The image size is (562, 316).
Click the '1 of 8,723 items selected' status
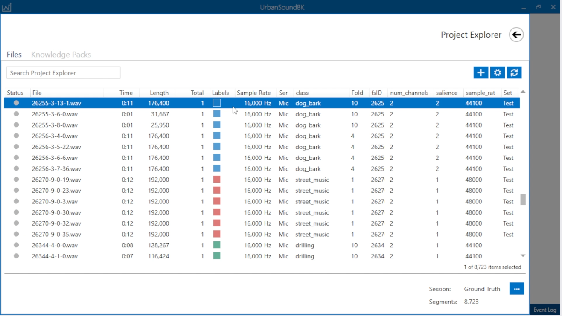tap(492, 267)
